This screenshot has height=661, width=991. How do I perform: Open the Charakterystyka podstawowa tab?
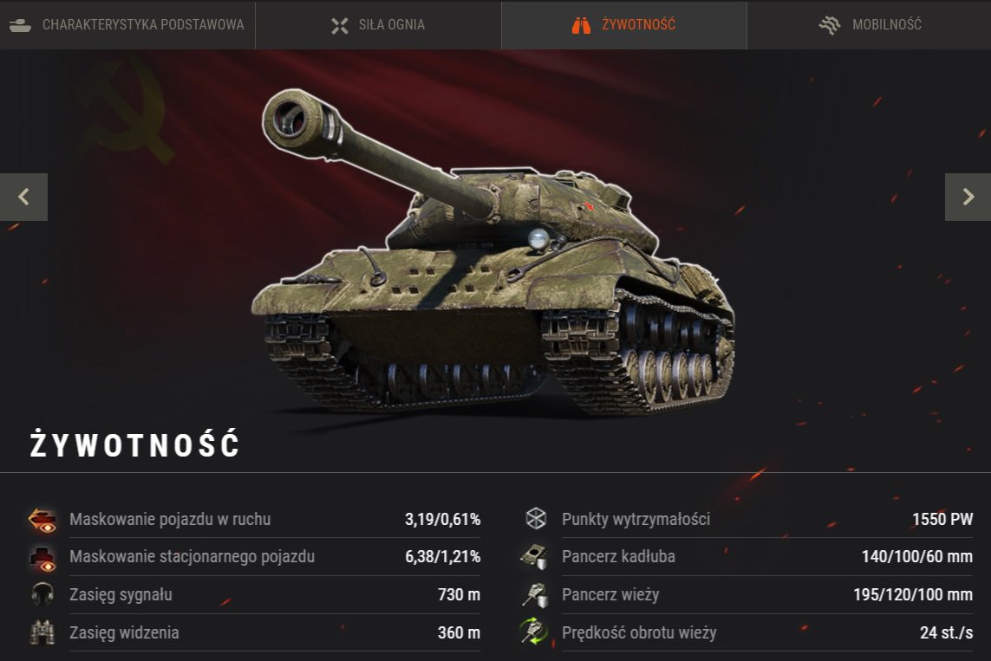(127, 24)
